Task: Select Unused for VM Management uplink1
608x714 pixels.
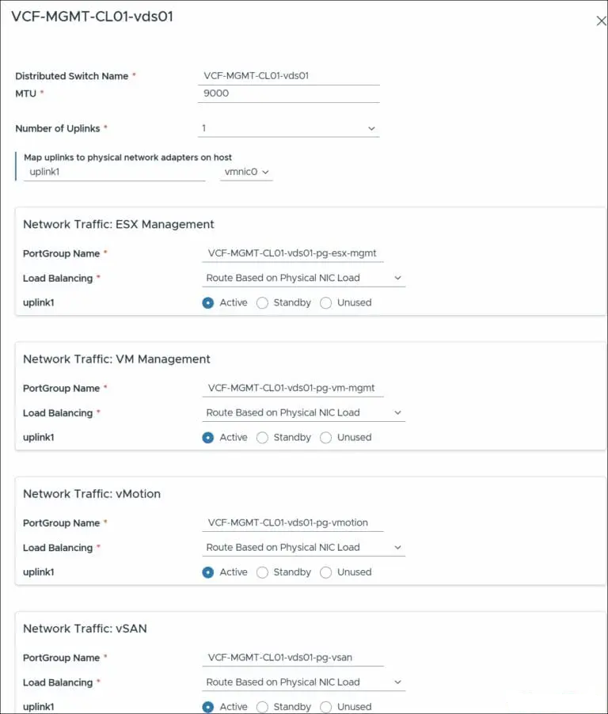Action: [x=326, y=437]
